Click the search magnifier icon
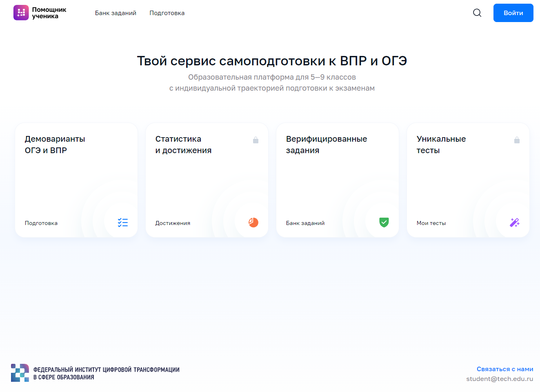 pyautogui.click(x=477, y=13)
